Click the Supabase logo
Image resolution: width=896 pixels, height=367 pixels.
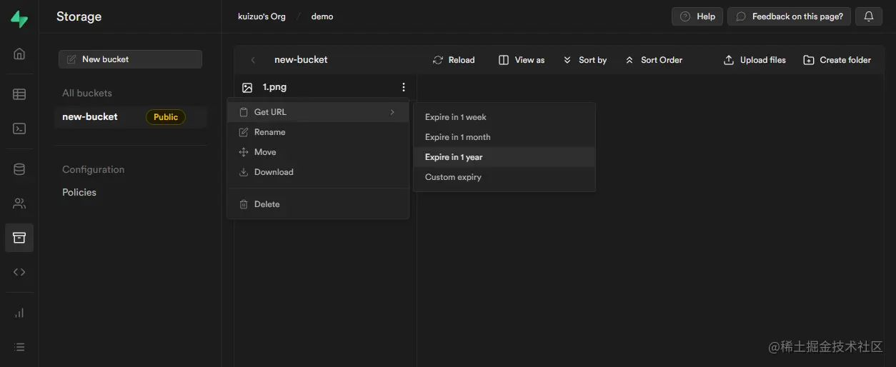click(19, 19)
